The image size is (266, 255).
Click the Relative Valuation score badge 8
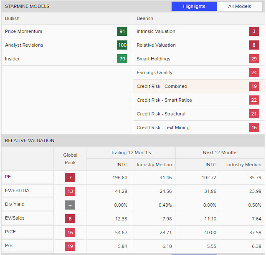point(254,45)
